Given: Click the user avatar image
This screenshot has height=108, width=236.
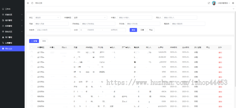Looking at the screenshot, I should click(214, 3).
